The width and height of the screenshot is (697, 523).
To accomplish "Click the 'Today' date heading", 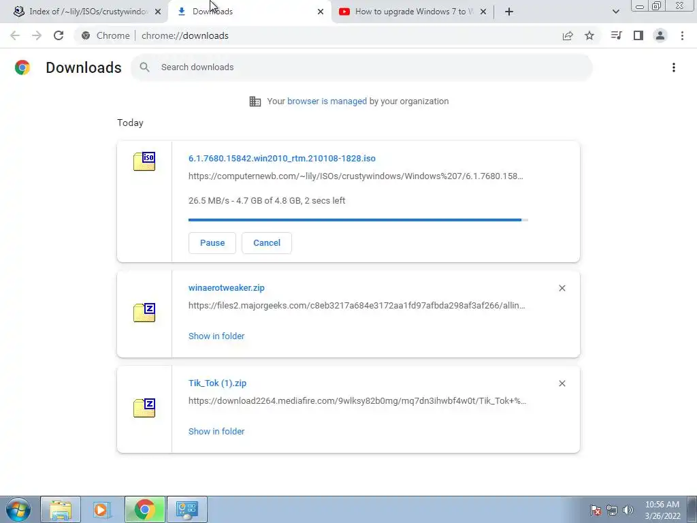I will point(130,123).
